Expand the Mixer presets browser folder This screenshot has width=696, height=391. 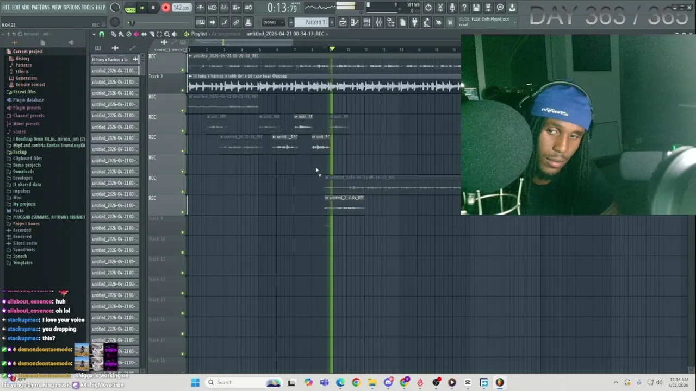26,124
